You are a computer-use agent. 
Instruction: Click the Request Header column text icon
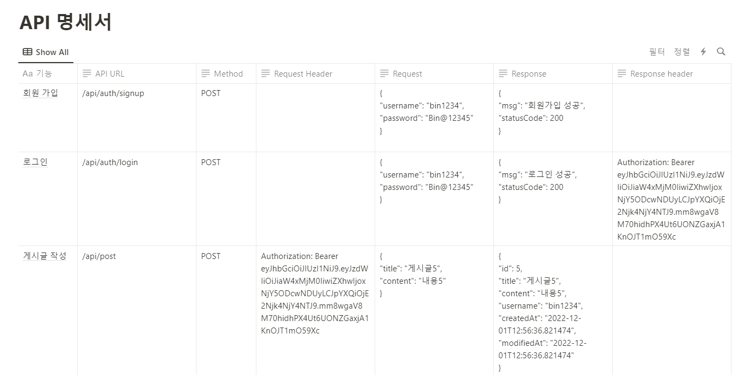coord(266,73)
